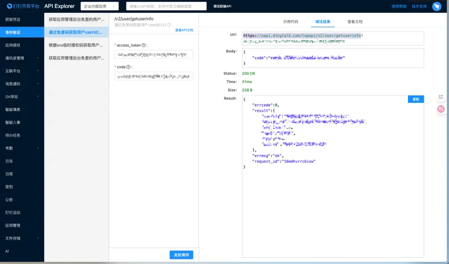Open 签到 in the sidebar
This screenshot has width=449, height=264.
(22, 187)
